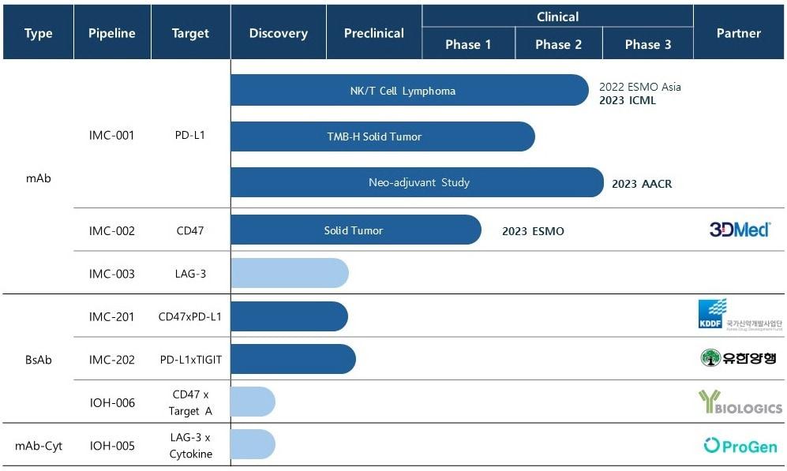
Task: Click the Y Biologics logo
Action: tap(740, 402)
